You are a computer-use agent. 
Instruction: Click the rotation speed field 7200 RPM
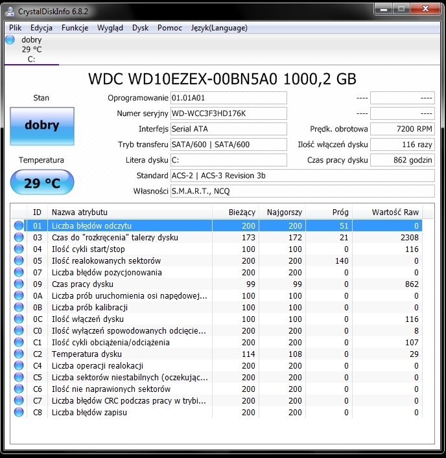click(403, 129)
